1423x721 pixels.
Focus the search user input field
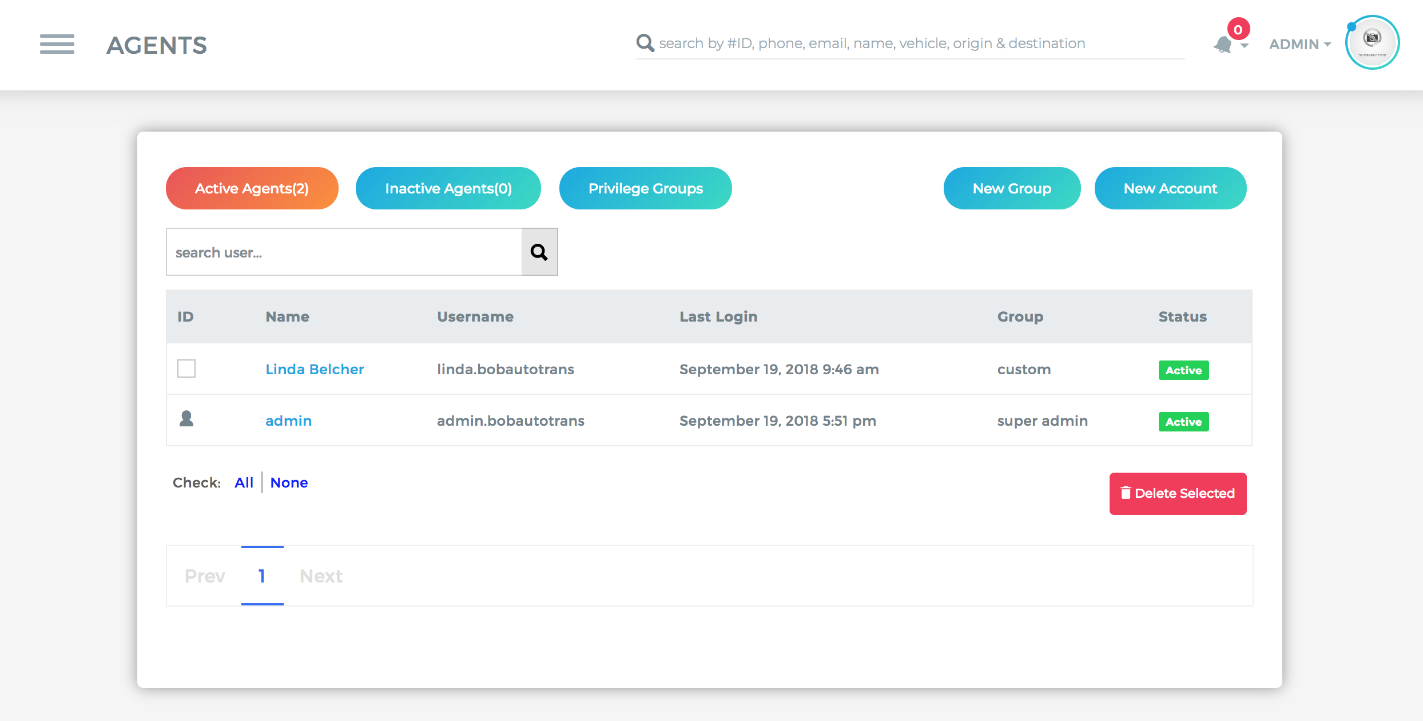[344, 252]
